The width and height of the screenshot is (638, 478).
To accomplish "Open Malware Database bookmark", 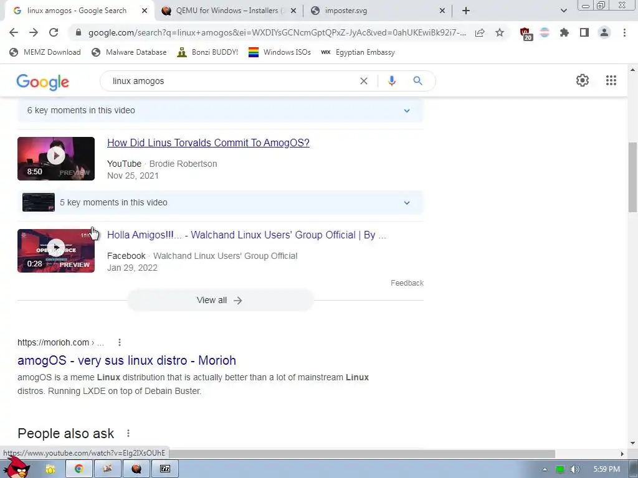I will pos(130,52).
